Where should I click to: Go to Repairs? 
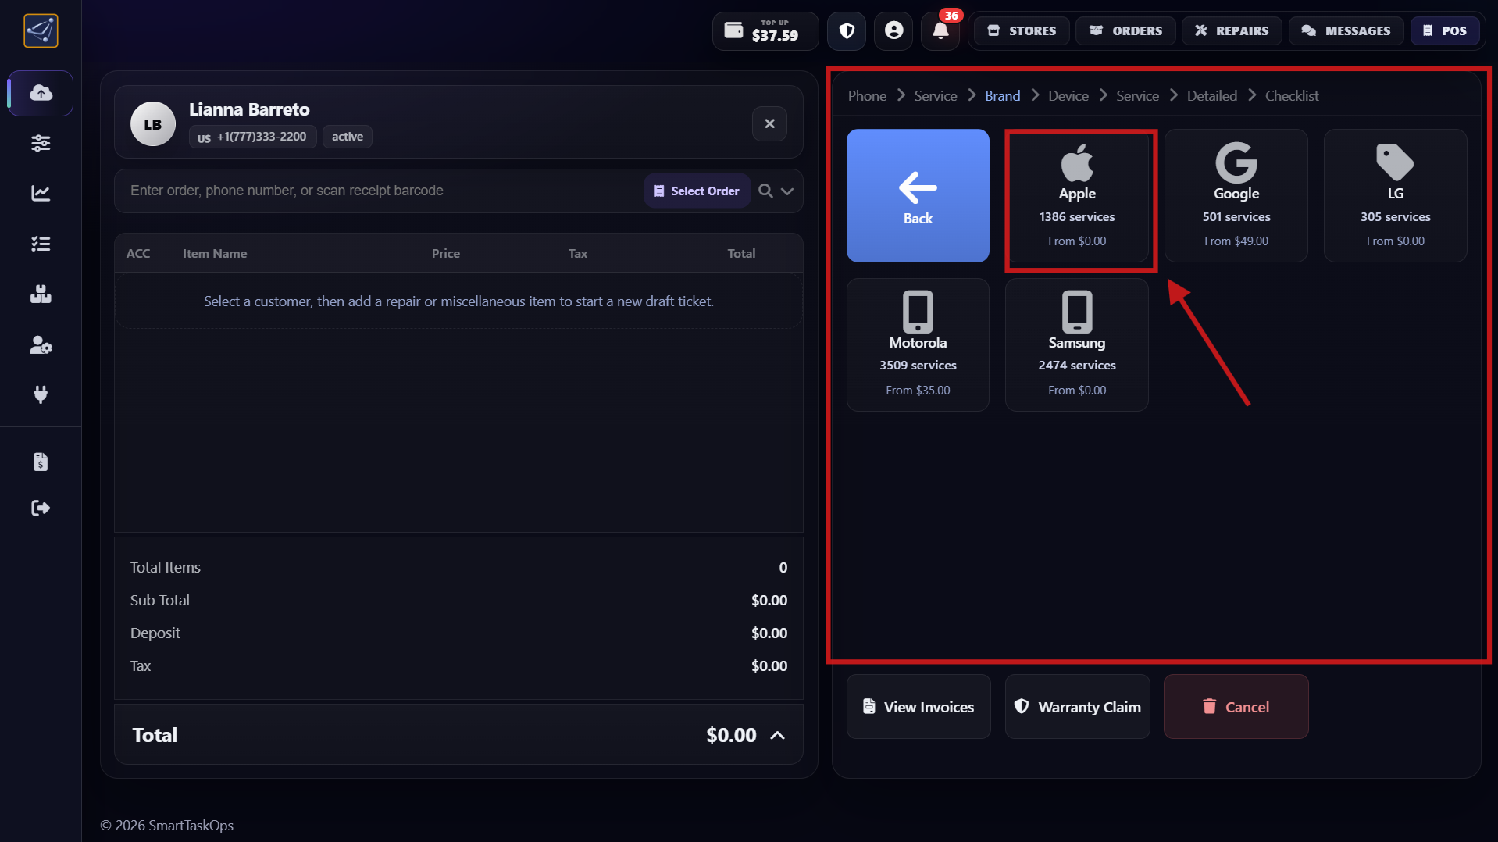pos(1232,31)
